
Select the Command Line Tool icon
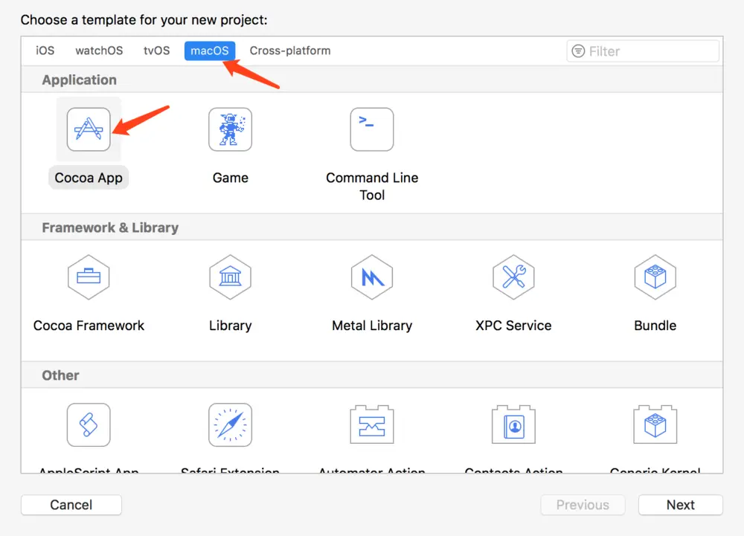point(372,129)
